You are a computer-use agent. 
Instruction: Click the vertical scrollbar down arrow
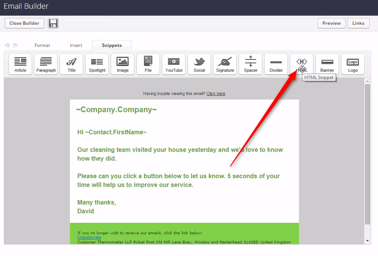(367, 241)
